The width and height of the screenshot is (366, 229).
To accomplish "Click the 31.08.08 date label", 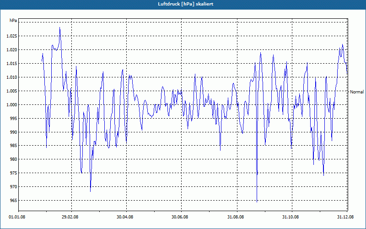I will (x=236, y=217).
